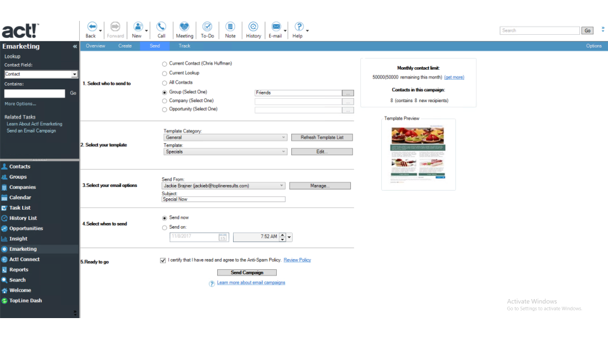Open Search in the navigation bar
Viewport: 608px width, 339px height.
(18, 280)
